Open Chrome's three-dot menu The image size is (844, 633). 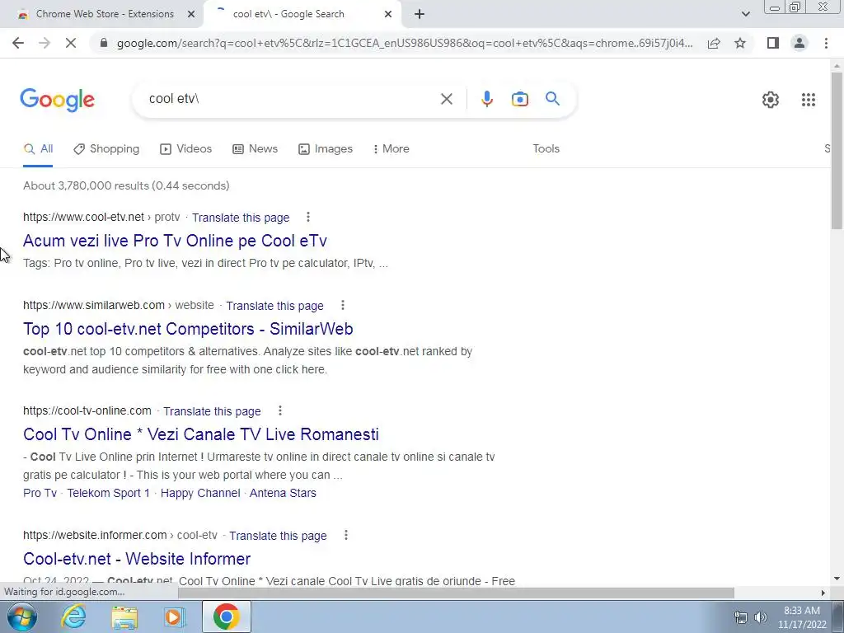826,43
